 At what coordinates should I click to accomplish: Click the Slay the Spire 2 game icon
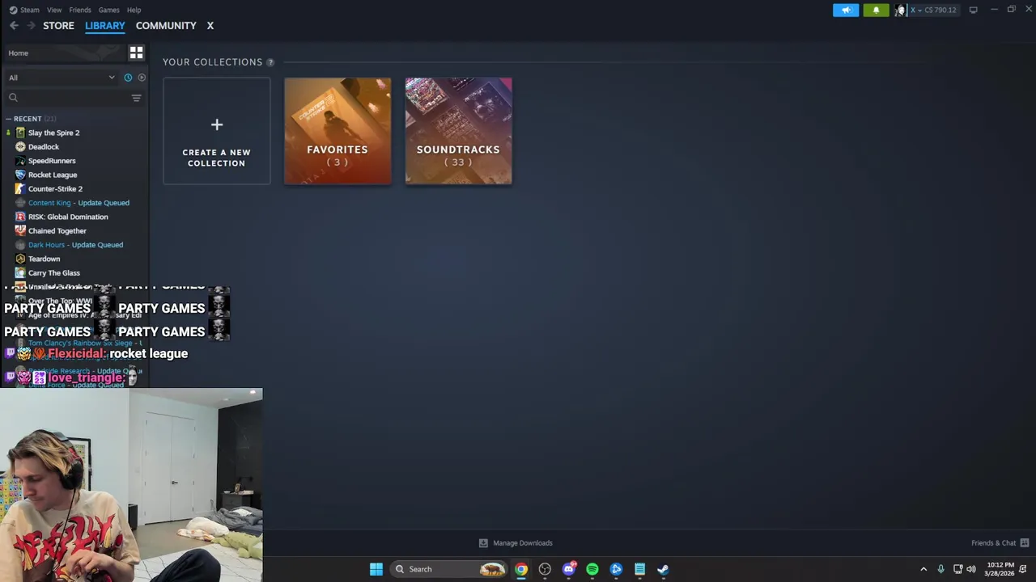coord(20,133)
